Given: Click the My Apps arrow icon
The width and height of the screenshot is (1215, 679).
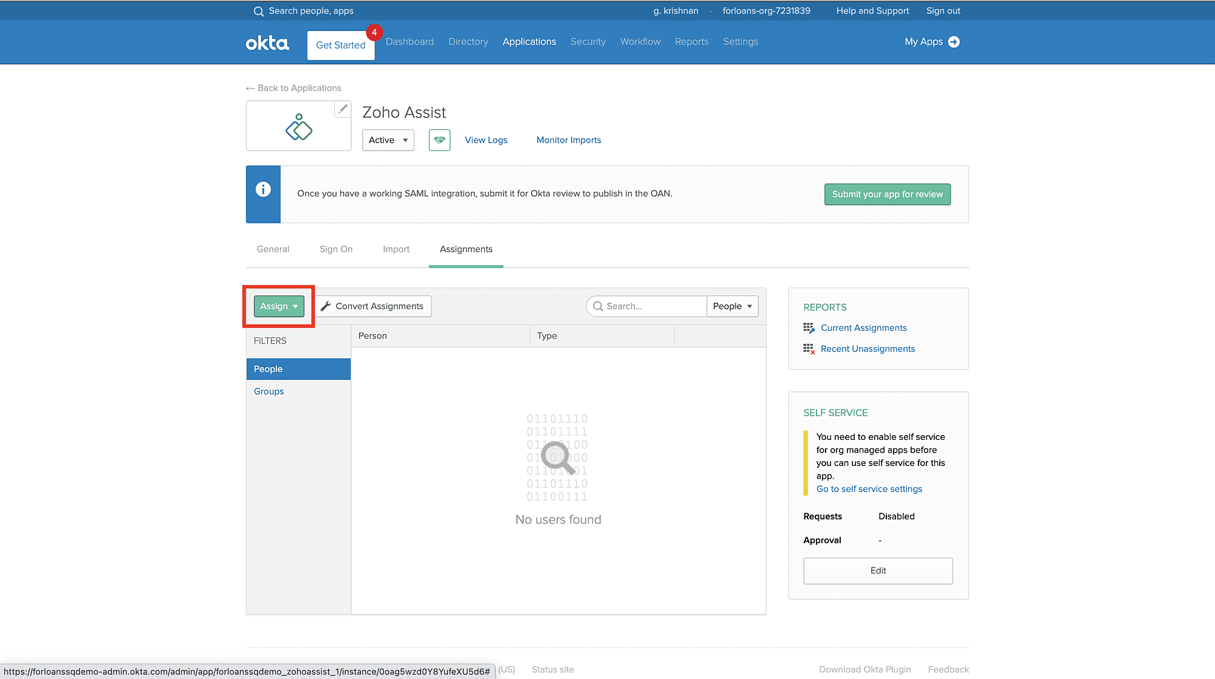Looking at the screenshot, I should (954, 42).
